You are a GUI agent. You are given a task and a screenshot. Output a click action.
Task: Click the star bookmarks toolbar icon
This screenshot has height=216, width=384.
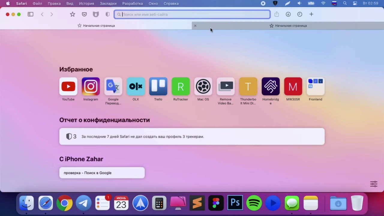pos(72,14)
